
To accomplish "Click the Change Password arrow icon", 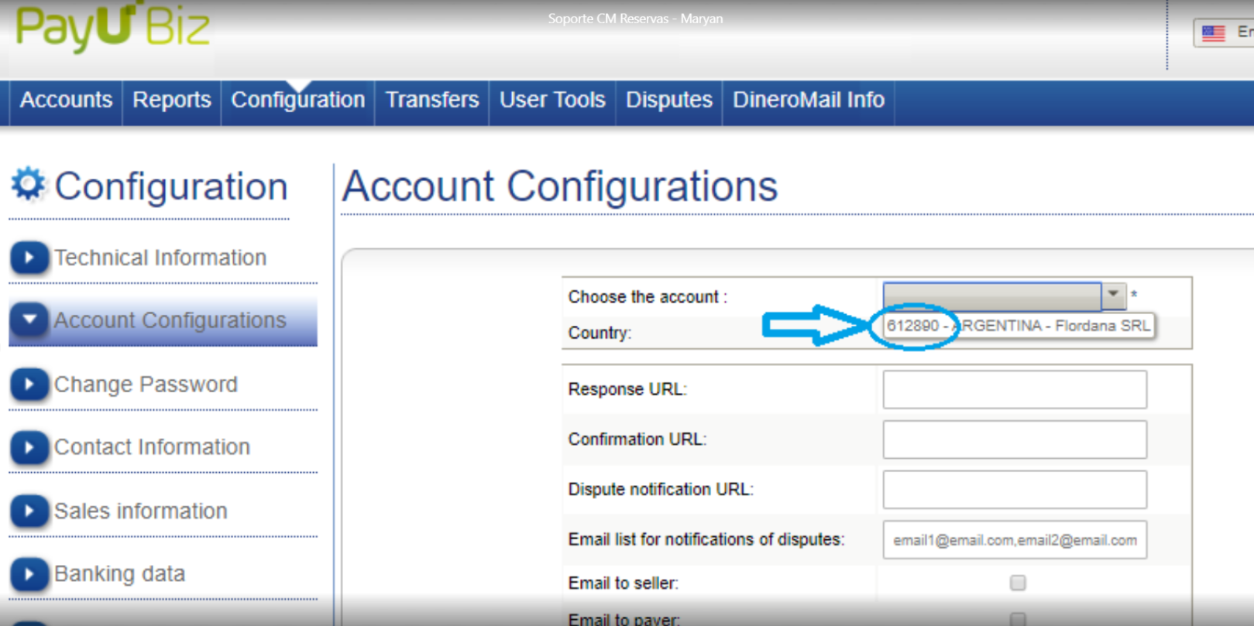I will 29,385.
